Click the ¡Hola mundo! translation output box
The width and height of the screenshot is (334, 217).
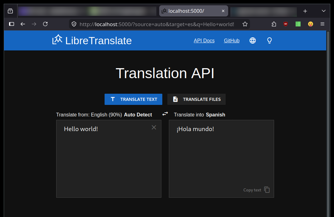[x=221, y=159]
